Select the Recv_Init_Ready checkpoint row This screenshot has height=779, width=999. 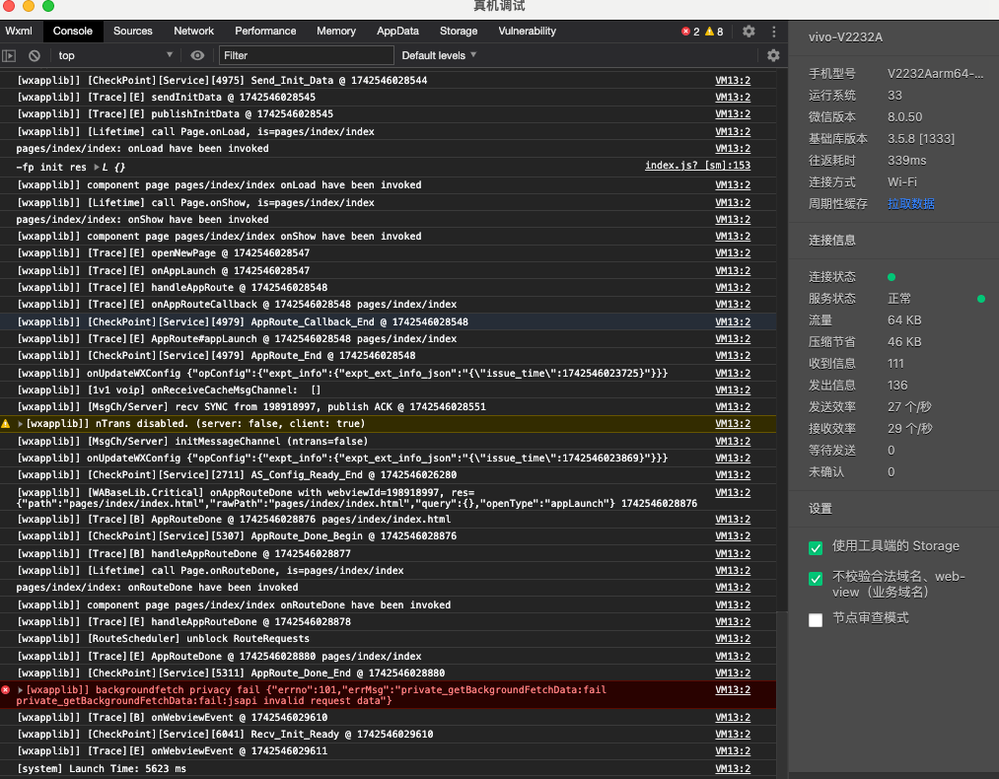tap(388, 735)
